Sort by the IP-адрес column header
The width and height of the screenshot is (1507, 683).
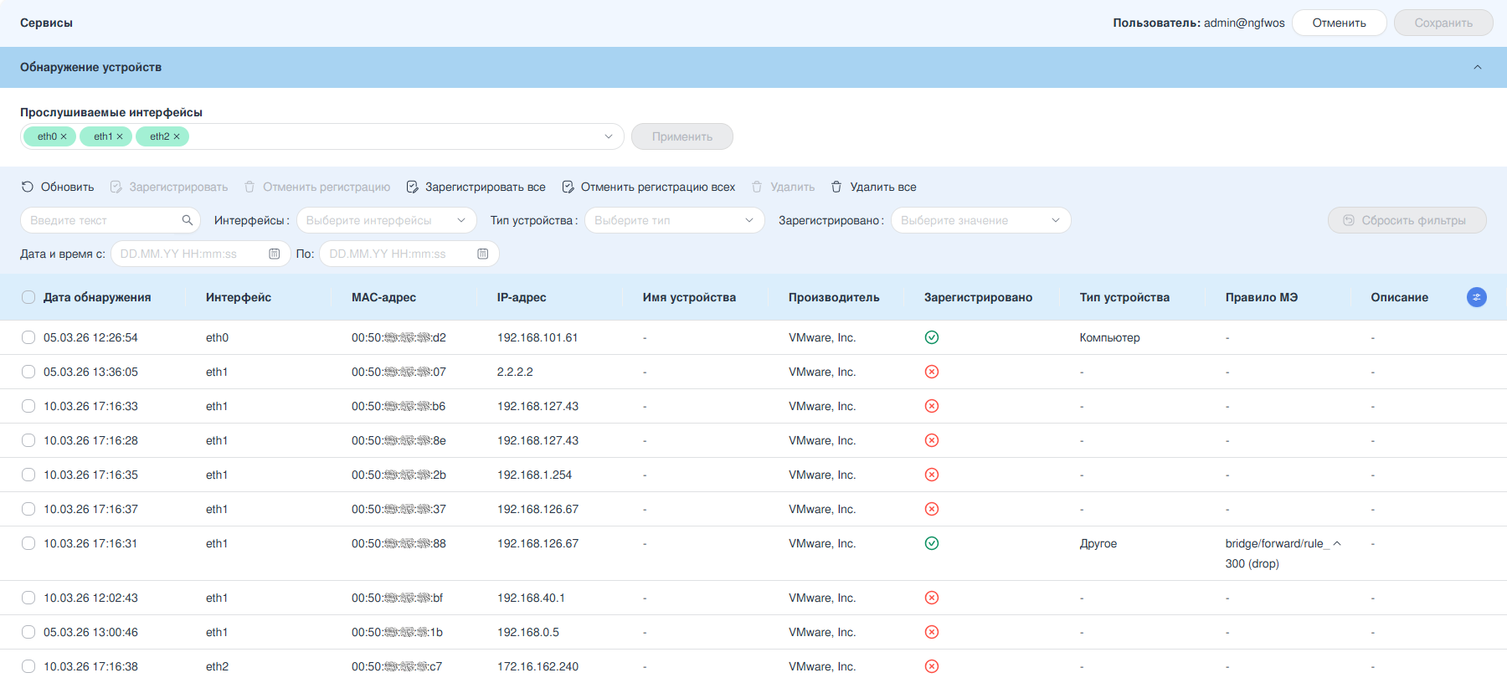coord(522,297)
